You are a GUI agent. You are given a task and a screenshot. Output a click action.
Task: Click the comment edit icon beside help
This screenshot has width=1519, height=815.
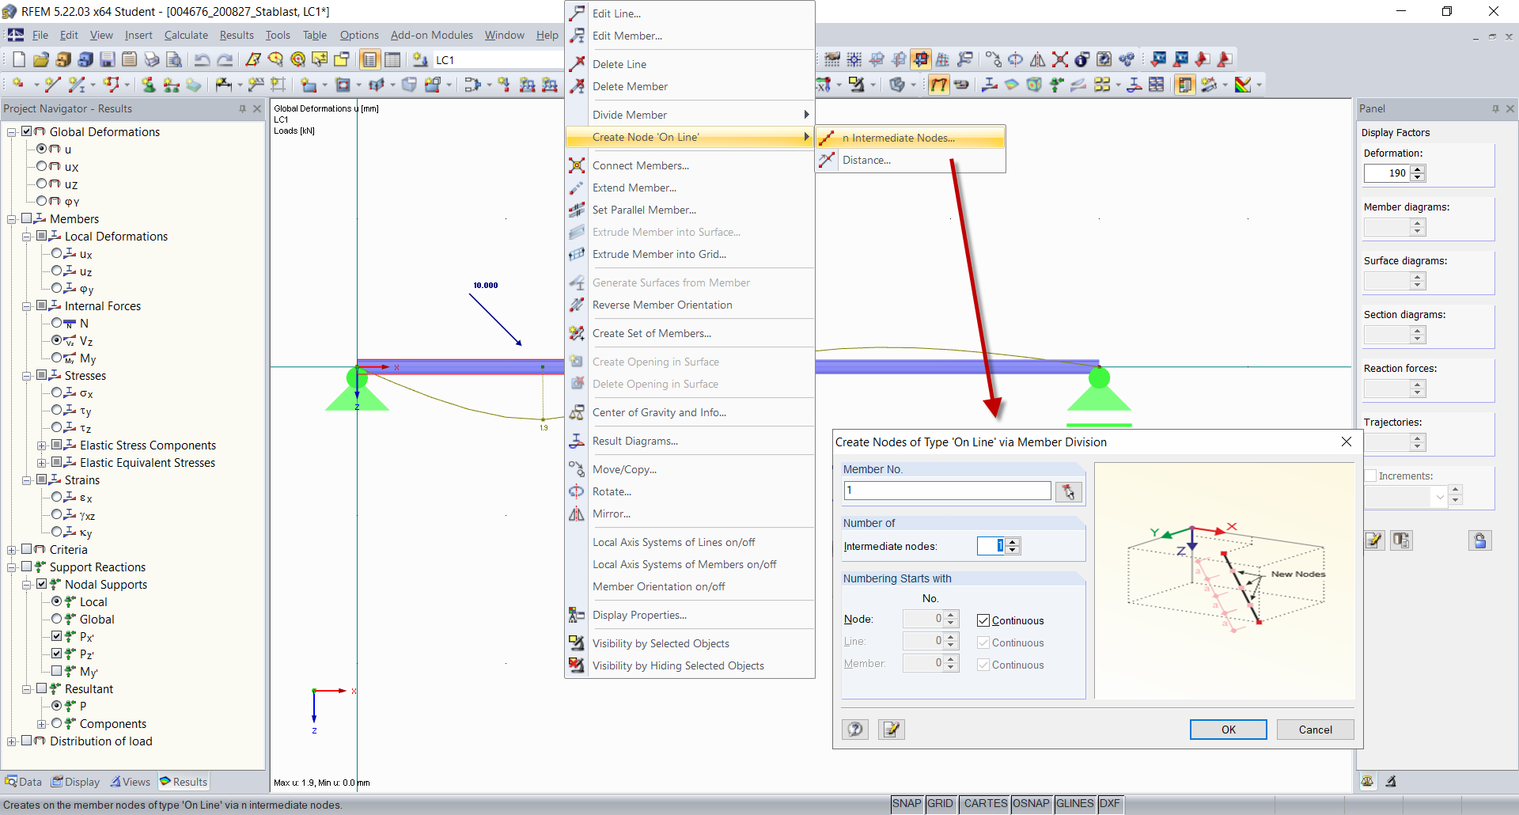892,730
